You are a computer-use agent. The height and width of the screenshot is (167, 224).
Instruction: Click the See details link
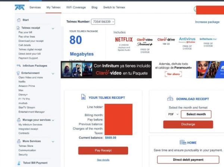103,160
